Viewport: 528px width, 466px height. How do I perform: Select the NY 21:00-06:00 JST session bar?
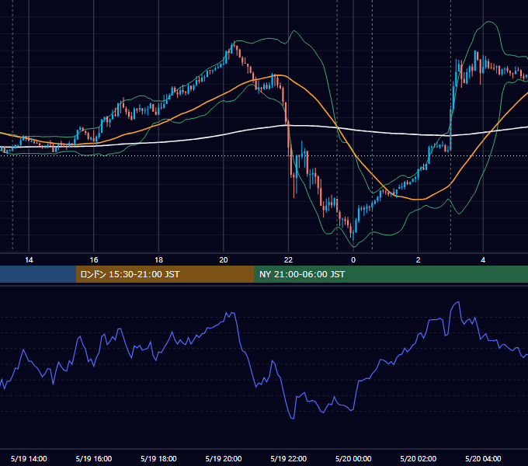point(391,274)
